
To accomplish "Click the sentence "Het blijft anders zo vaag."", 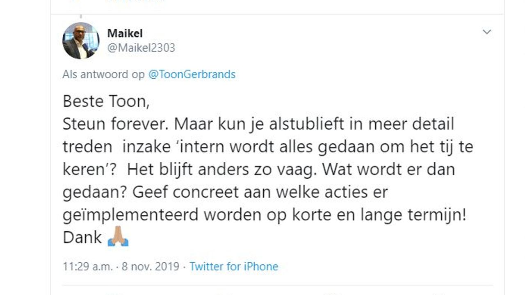I will click(222, 169).
